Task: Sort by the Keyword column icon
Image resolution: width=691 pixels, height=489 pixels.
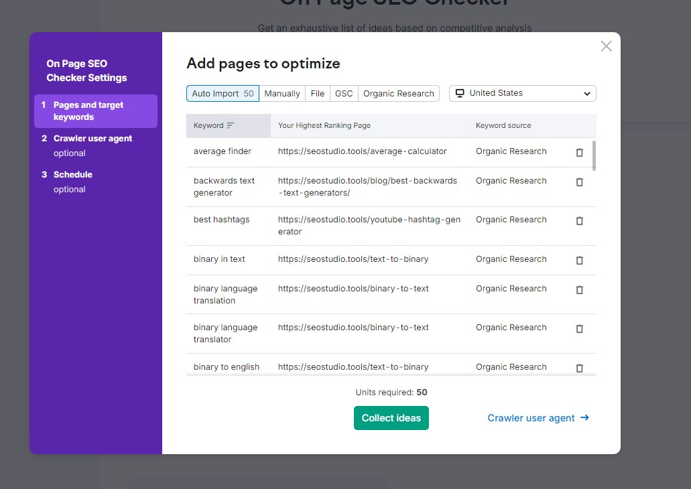Action: point(230,125)
